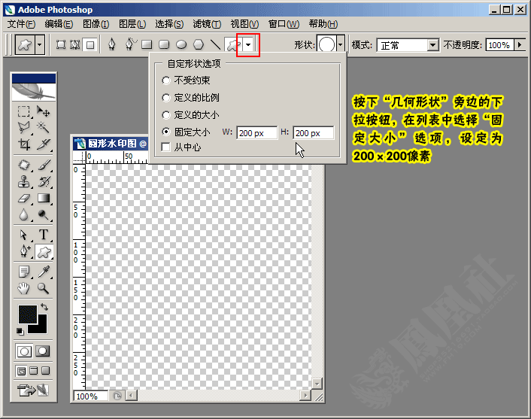The height and width of the screenshot is (419, 531).
Task: Select the Blur tool
Action: click(24, 214)
